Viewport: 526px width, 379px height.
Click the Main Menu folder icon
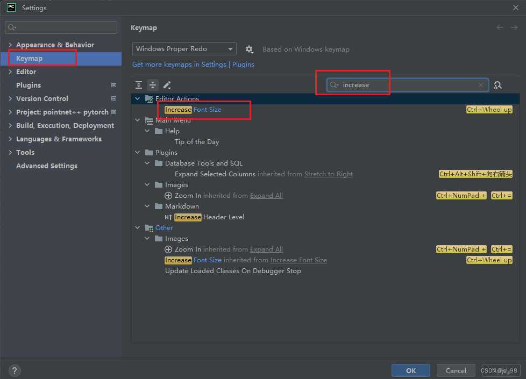[149, 120]
